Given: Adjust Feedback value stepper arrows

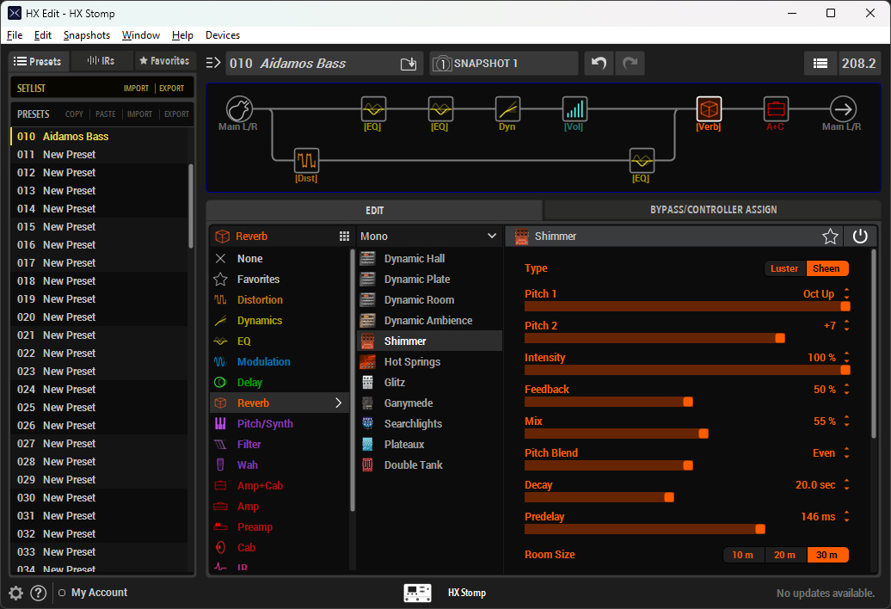Looking at the screenshot, I should pos(846,389).
